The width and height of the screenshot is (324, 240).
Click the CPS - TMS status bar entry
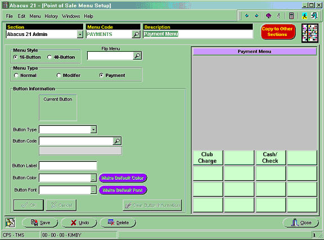(x=21, y=235)
